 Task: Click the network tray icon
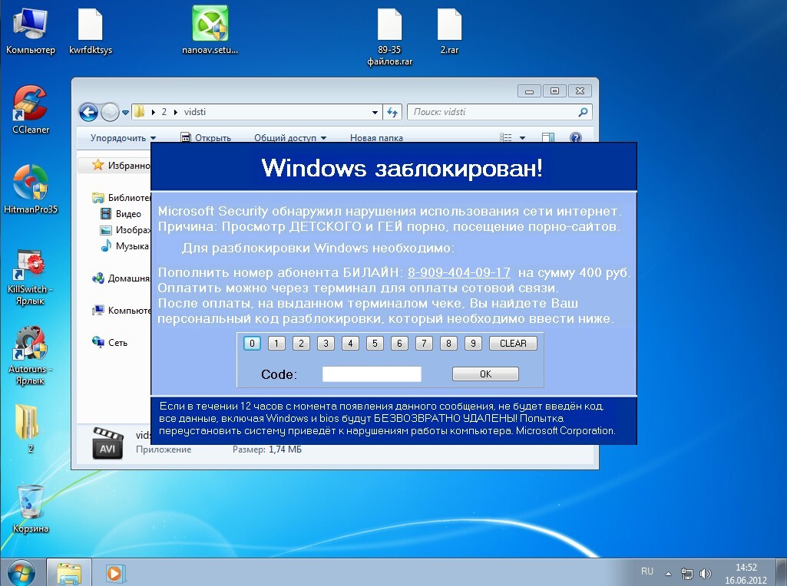(x=686, y=573)
